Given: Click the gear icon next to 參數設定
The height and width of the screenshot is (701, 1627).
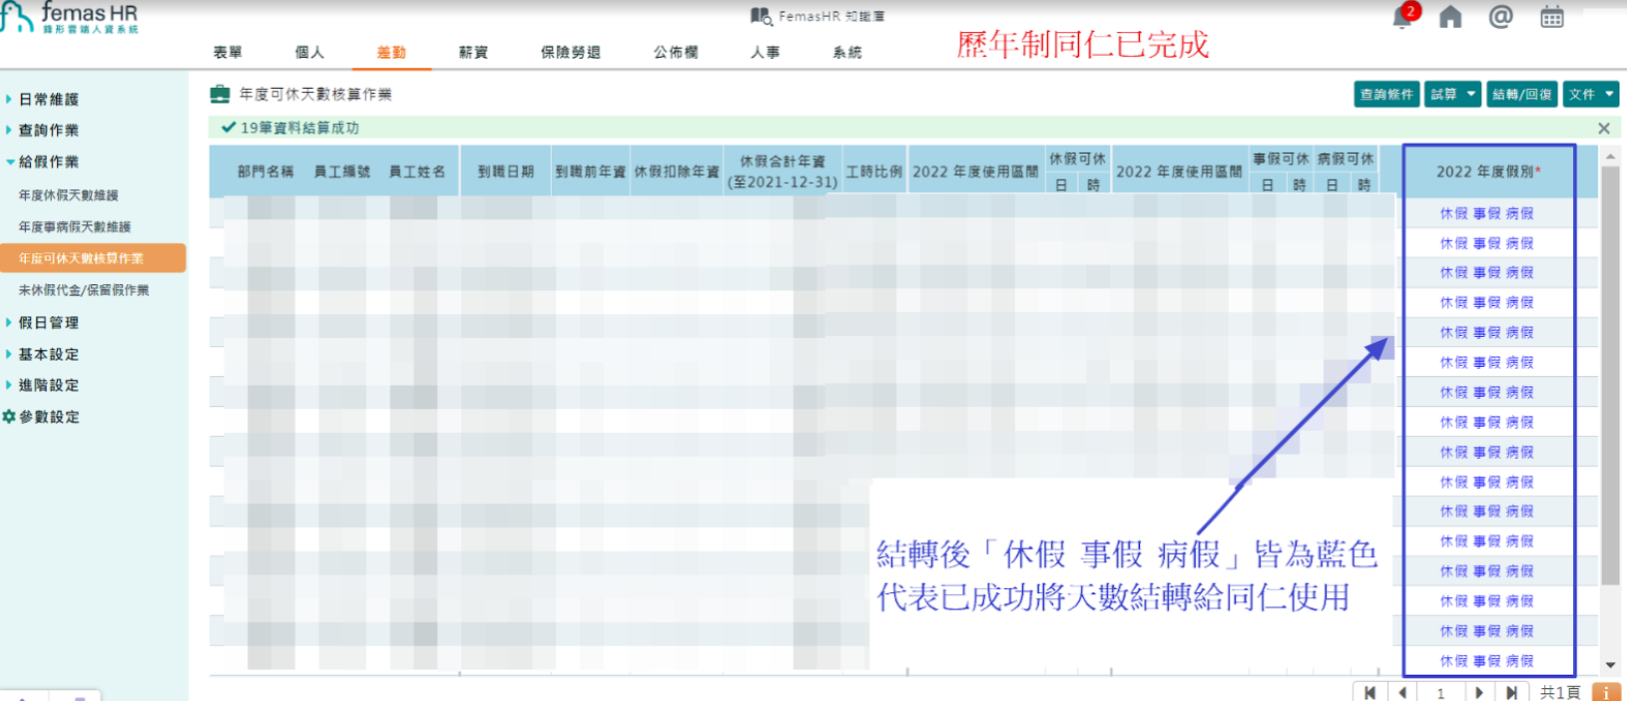Looking at the screenshot, I should (9, 417).
